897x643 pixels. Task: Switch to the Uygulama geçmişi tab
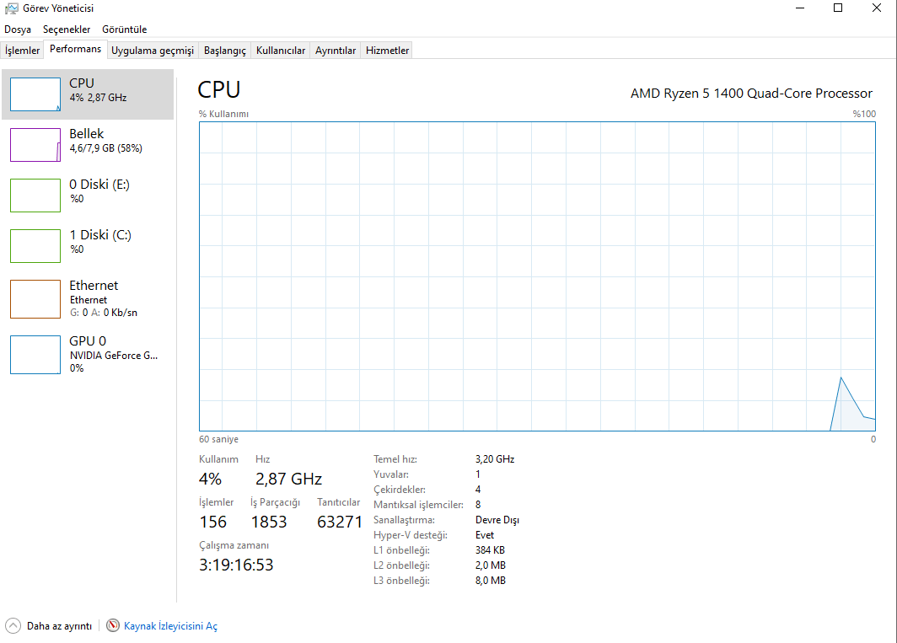(153, 51)
